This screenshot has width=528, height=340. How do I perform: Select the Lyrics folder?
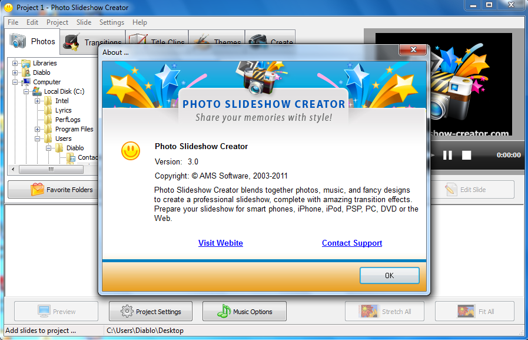64,110
